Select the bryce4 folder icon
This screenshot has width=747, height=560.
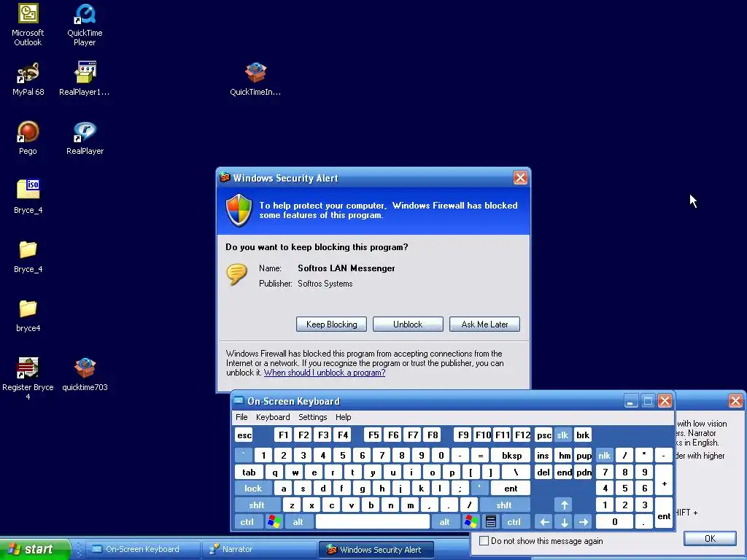click(28, 315)
